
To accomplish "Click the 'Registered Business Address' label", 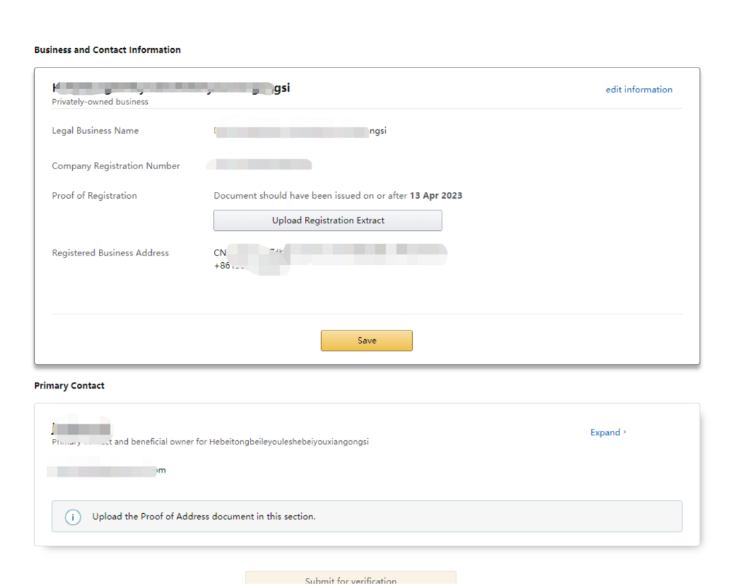I will point(110,253).
